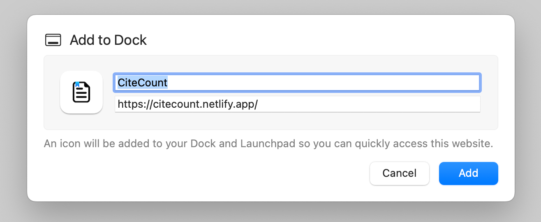The height and width of the screenshot is (222, 541).
Task: Click empty space in the name field
Action: click(329, 83)
